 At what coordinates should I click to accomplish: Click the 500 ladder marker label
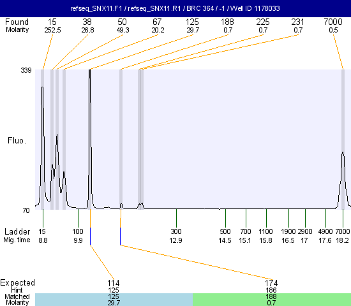point(225,231)
